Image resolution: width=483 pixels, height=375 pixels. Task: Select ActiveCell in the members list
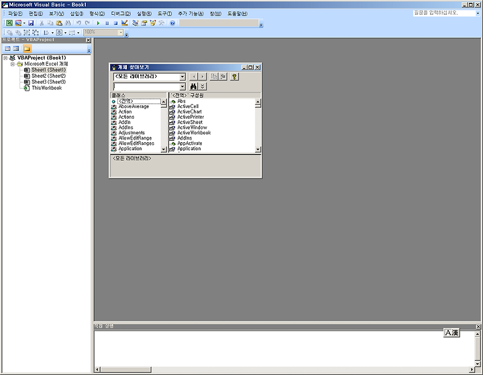(x=188, y=106)
